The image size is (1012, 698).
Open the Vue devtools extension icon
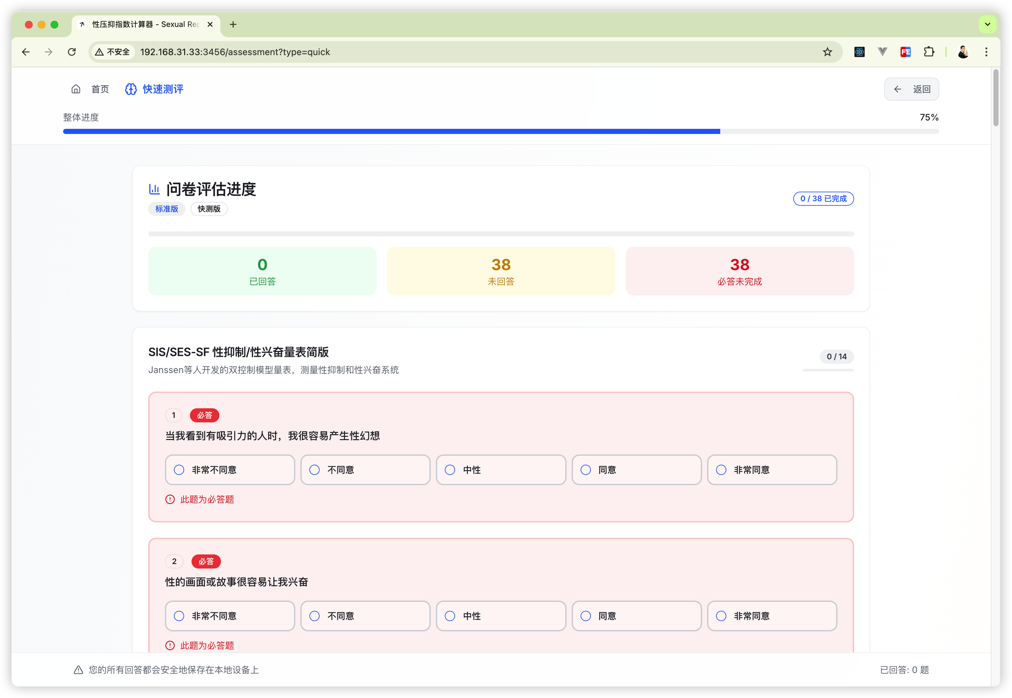coord(882,52)
